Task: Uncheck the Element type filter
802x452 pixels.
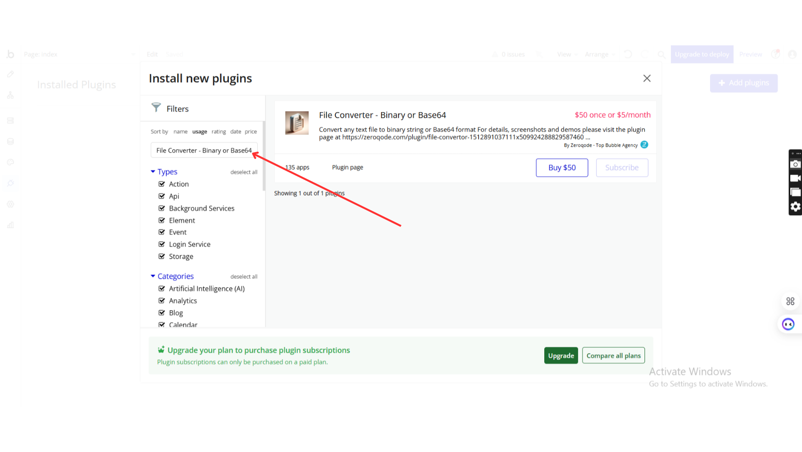Action: point(162,220)
